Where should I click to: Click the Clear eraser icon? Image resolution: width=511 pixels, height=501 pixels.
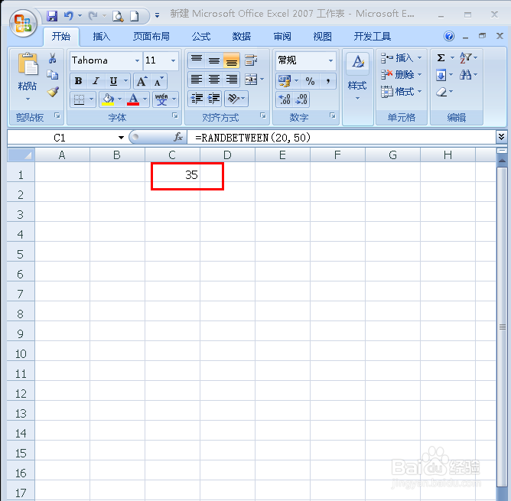(x=441, y=92)
